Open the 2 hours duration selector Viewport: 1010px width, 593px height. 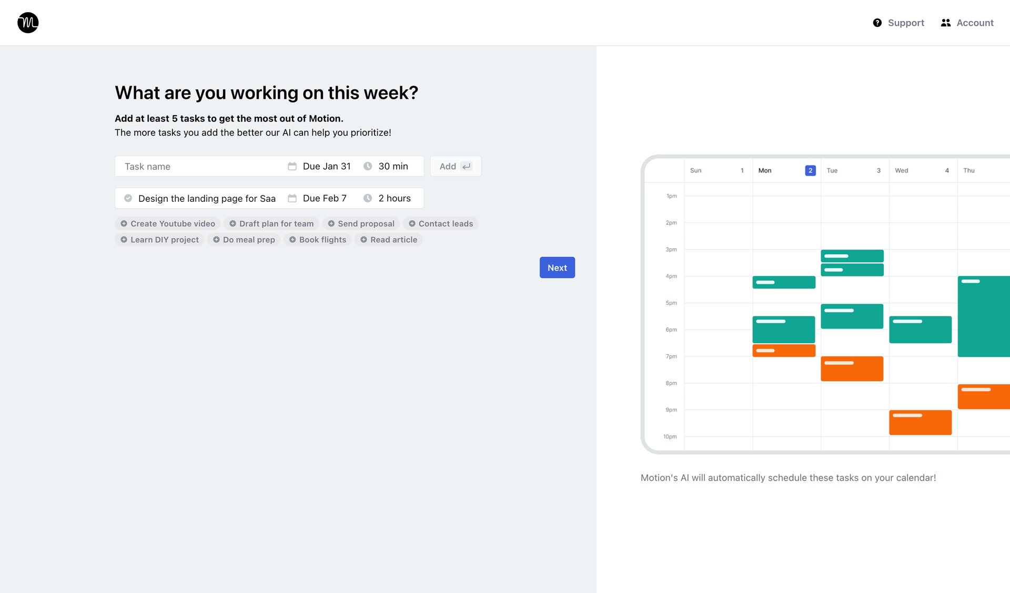395,198
